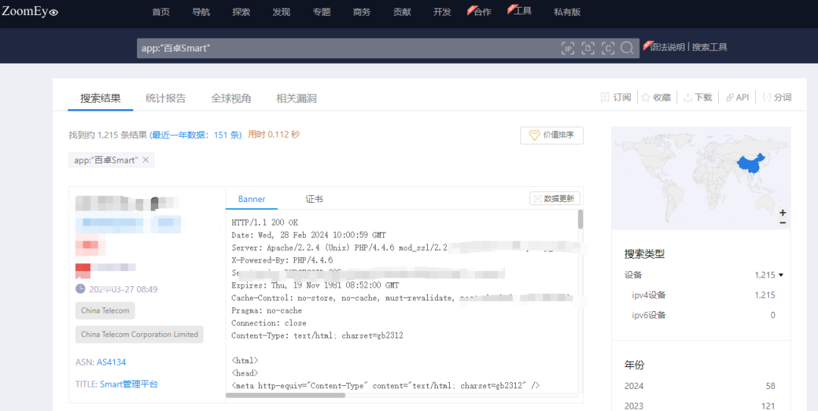Open 首页 in top navigation
The height and width of the screenshot is (411, 818).
(161, 12)
